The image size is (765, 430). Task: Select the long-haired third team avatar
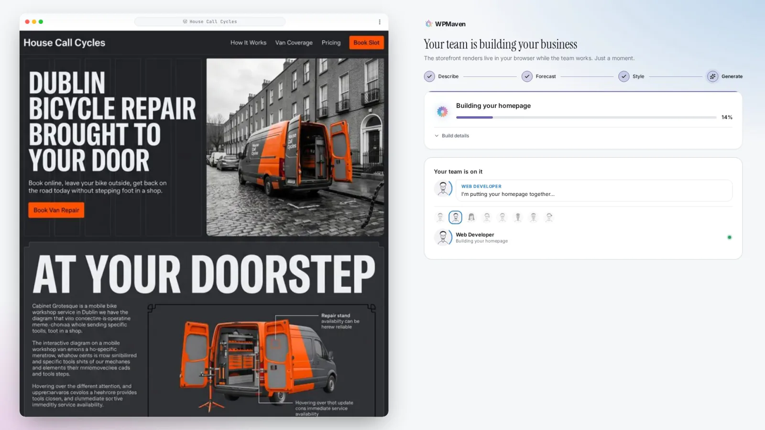(471, 217)
